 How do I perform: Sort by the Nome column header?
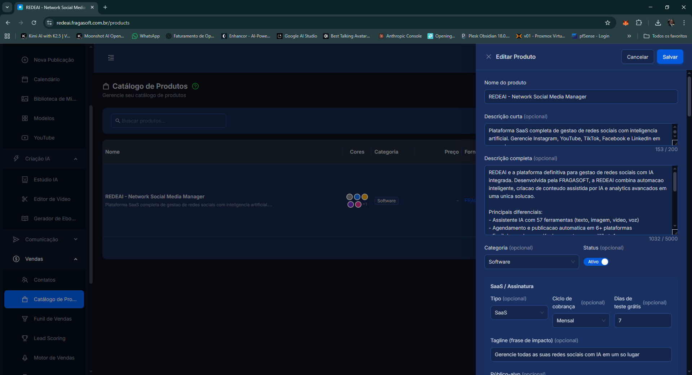coord(112,152)
